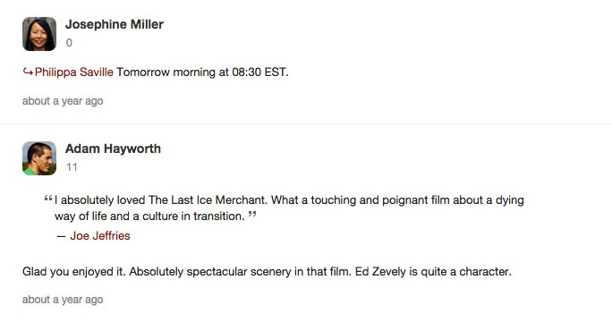Open Adam Hayworth's avatar photo
The height and width of the screenshot is (322, 612).
pyautogui.click(x=39, y=158)
